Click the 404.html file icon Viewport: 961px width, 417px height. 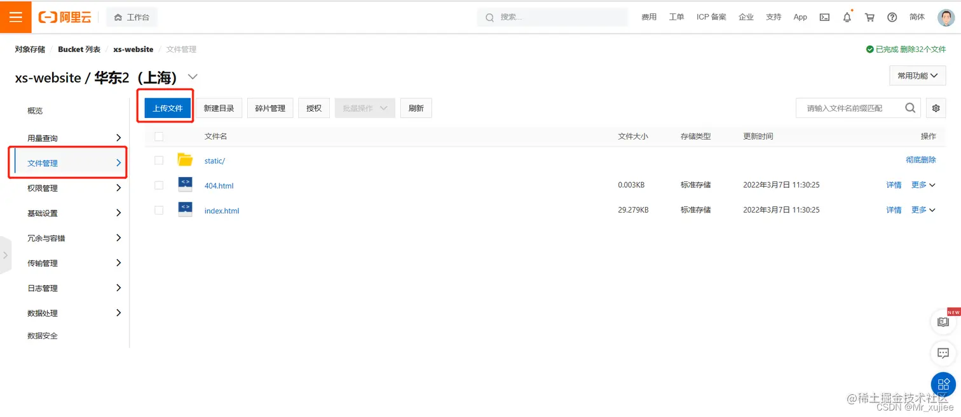[x=185, y=185]
